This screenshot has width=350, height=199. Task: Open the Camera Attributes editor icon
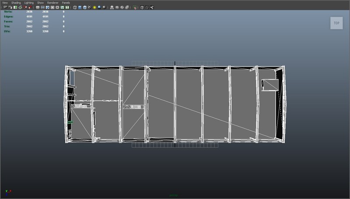click(9, 7)
